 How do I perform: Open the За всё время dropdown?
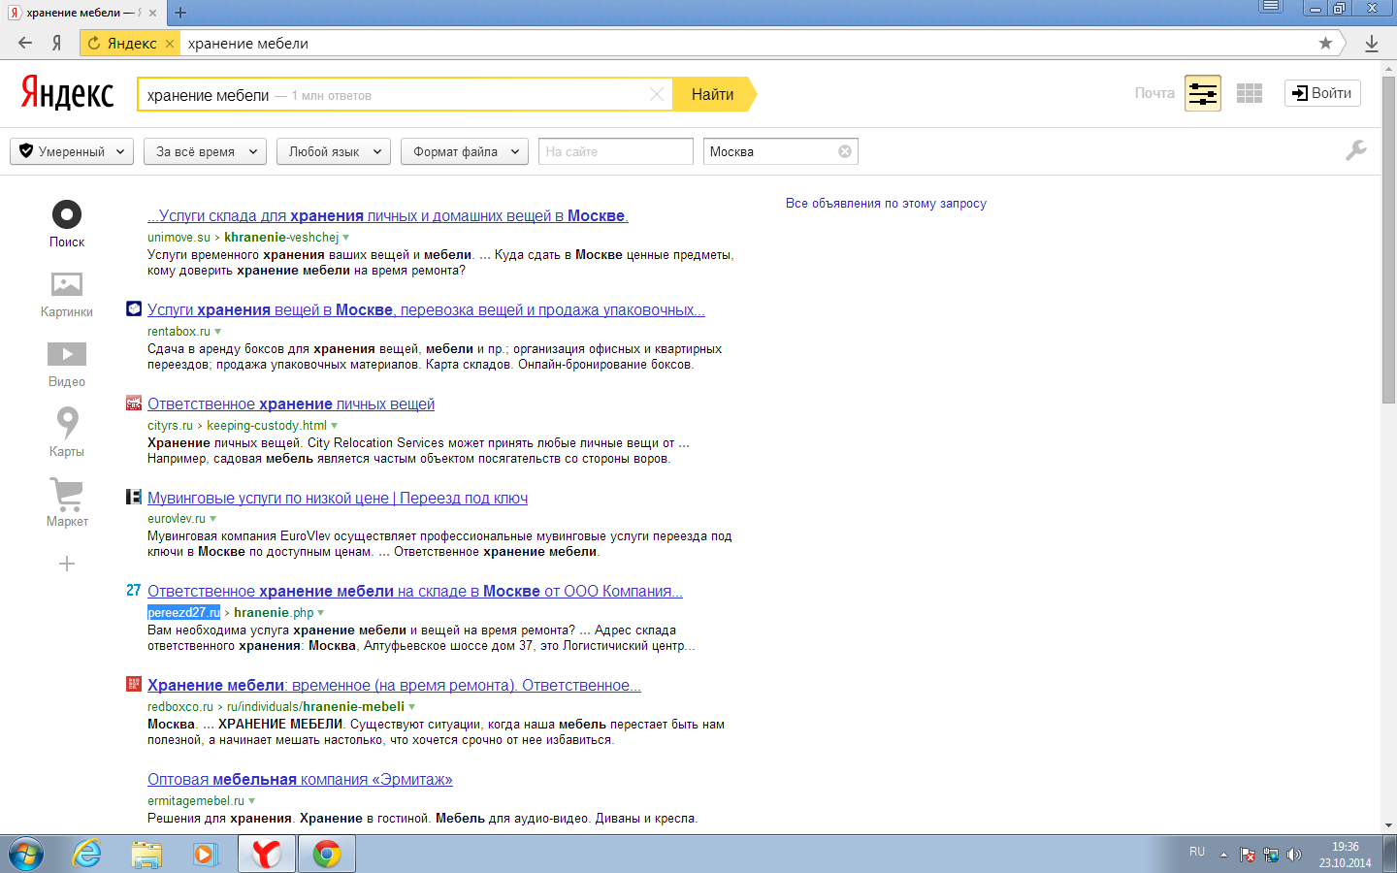point(205,151)
